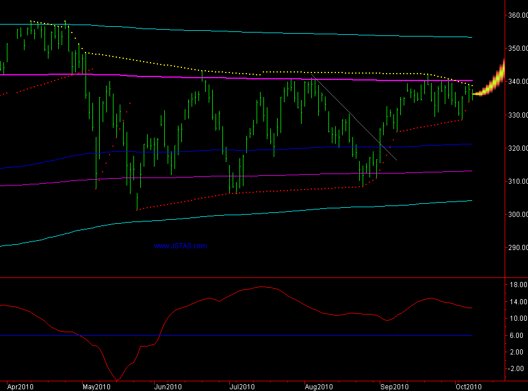The width and height of the screenshot is (528, 391).
Task: Select the 320.00 price axis label
Action: click(x=517, y=148)
